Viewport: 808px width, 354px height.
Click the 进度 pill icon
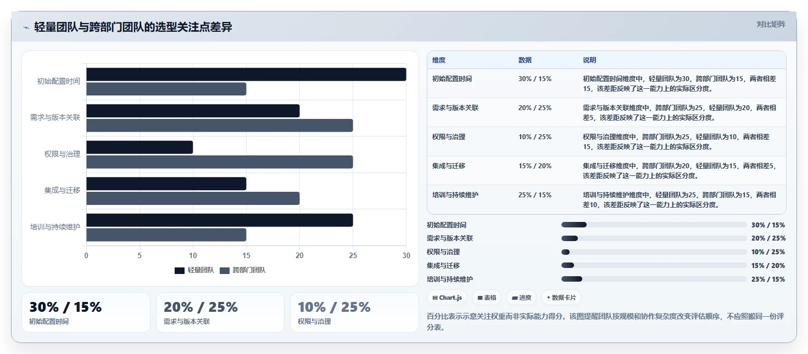click(514, 298)
